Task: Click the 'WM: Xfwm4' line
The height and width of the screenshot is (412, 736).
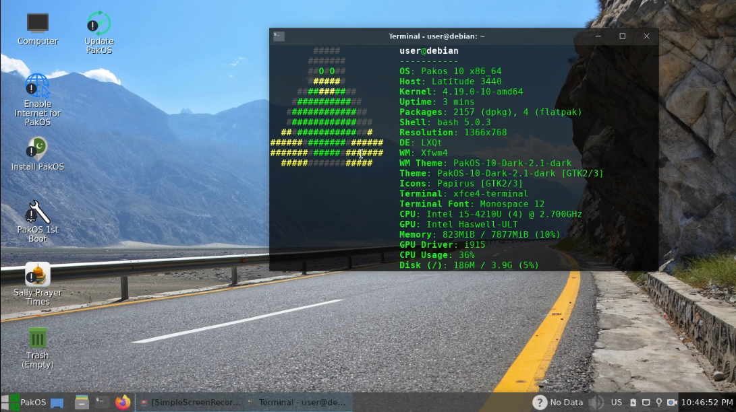Action: (x=424, y=153)
